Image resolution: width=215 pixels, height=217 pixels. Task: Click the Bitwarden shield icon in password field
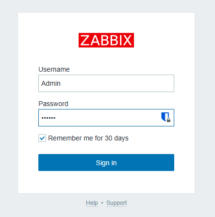(165, 117)
